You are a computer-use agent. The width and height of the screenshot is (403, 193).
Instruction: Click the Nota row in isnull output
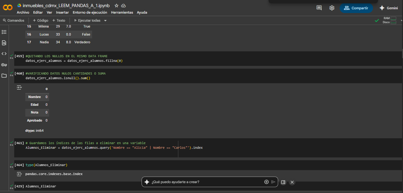[x=37, y=112]
